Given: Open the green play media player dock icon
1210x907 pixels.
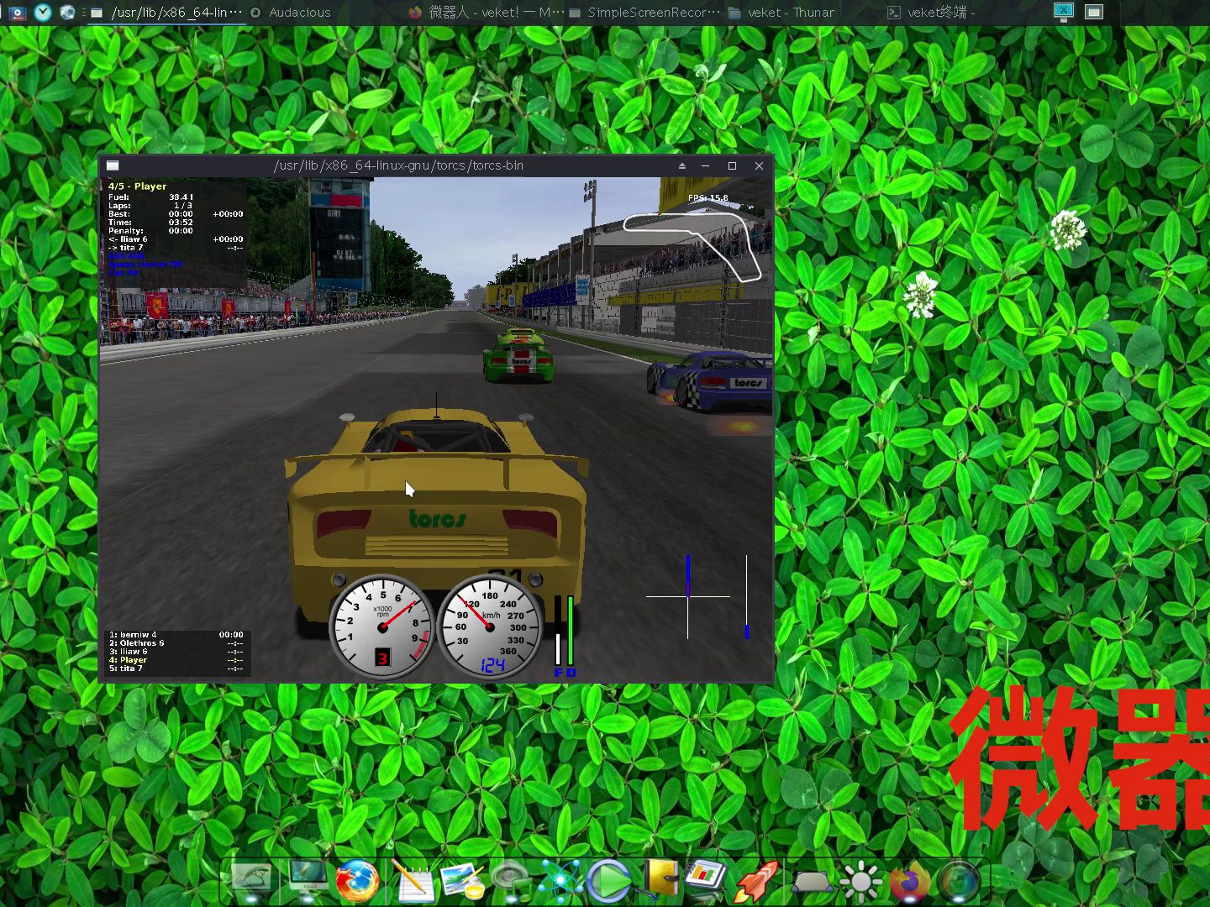Looking at the screenshot, I should 609,881.
